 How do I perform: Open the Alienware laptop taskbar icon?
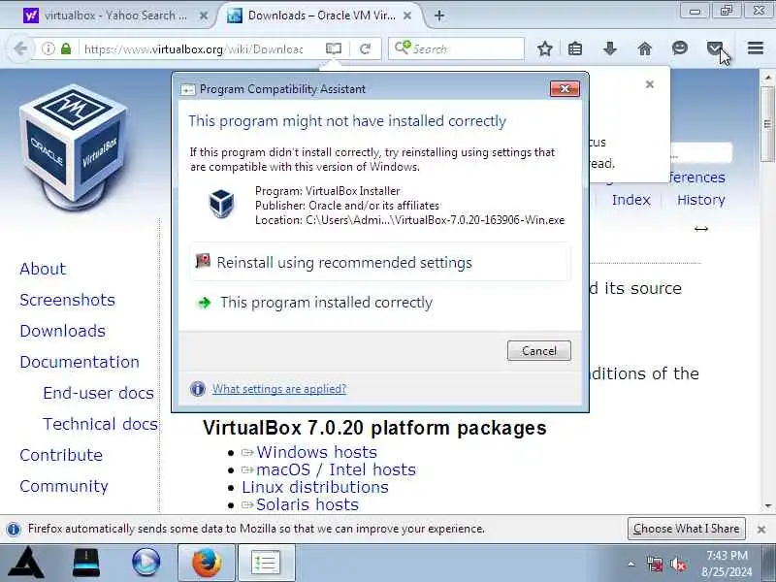[x=86, y=563]
